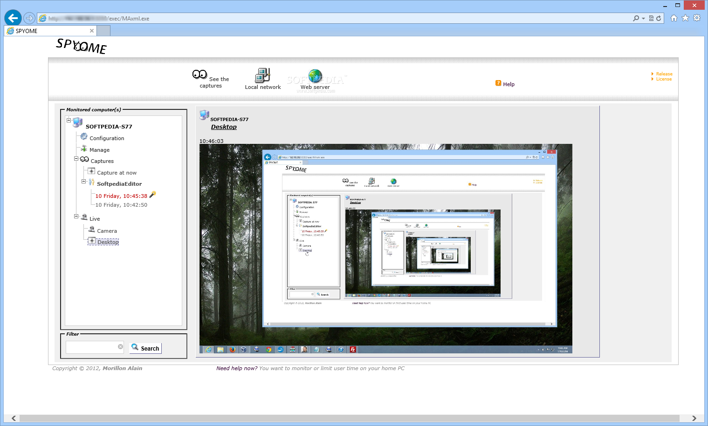Open the Camera live view item

[107, 231]
